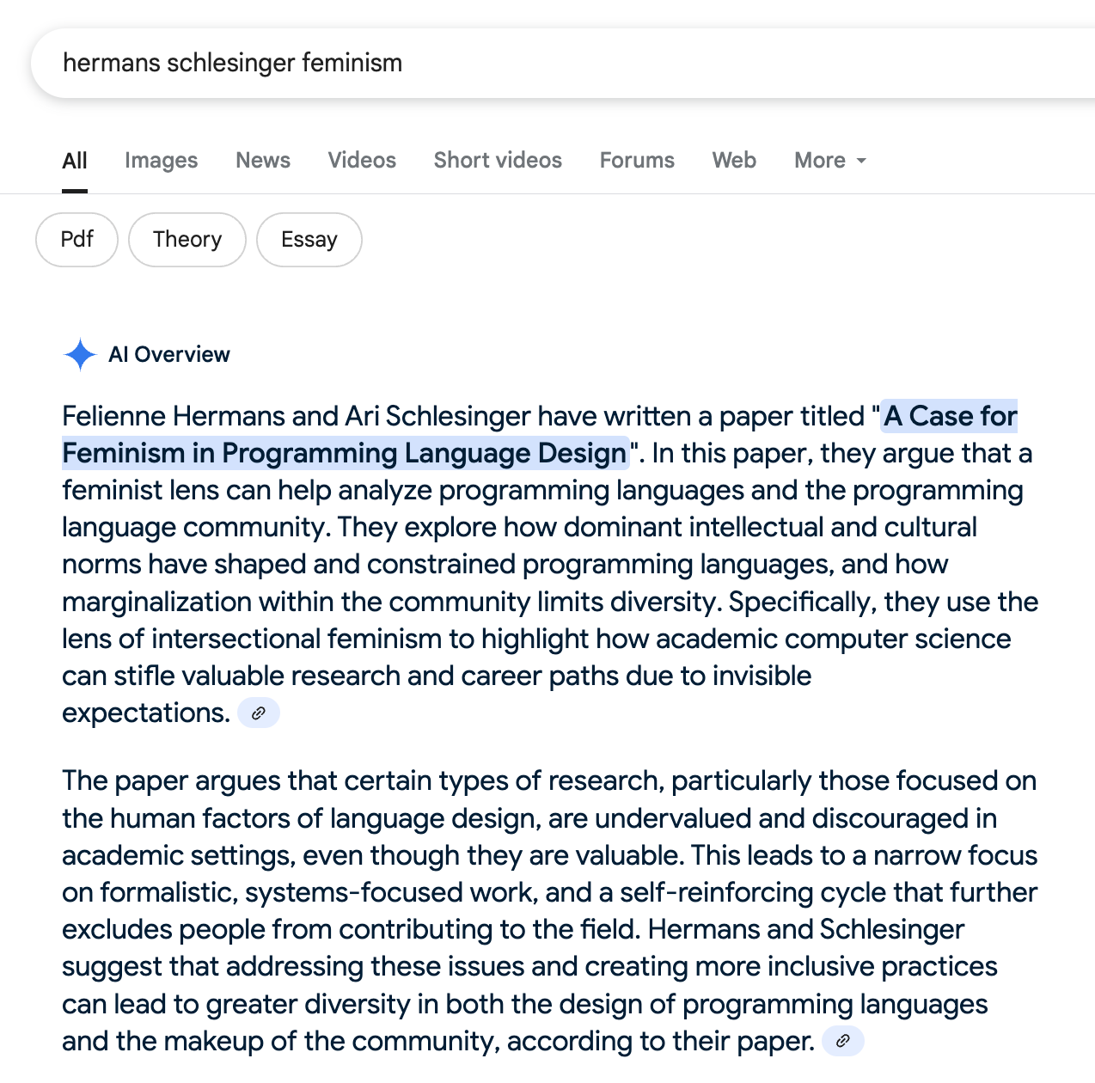Select the Short videos tab
This screenshot has width=1095, height=1083.
point(498,161)
